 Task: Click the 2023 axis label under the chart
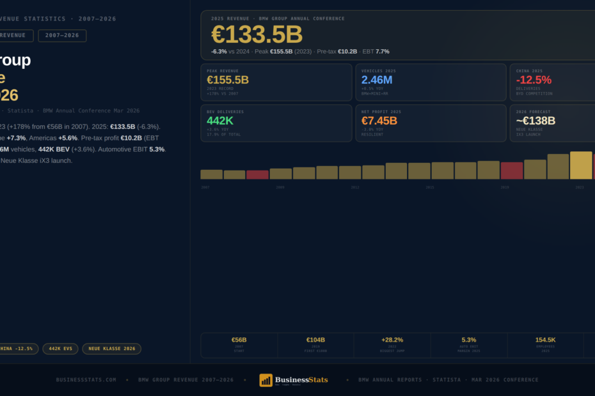[580, 187]
